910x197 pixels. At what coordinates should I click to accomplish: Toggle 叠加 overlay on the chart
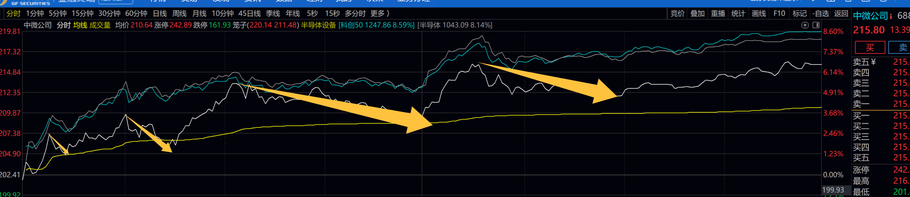coord(697,14)
